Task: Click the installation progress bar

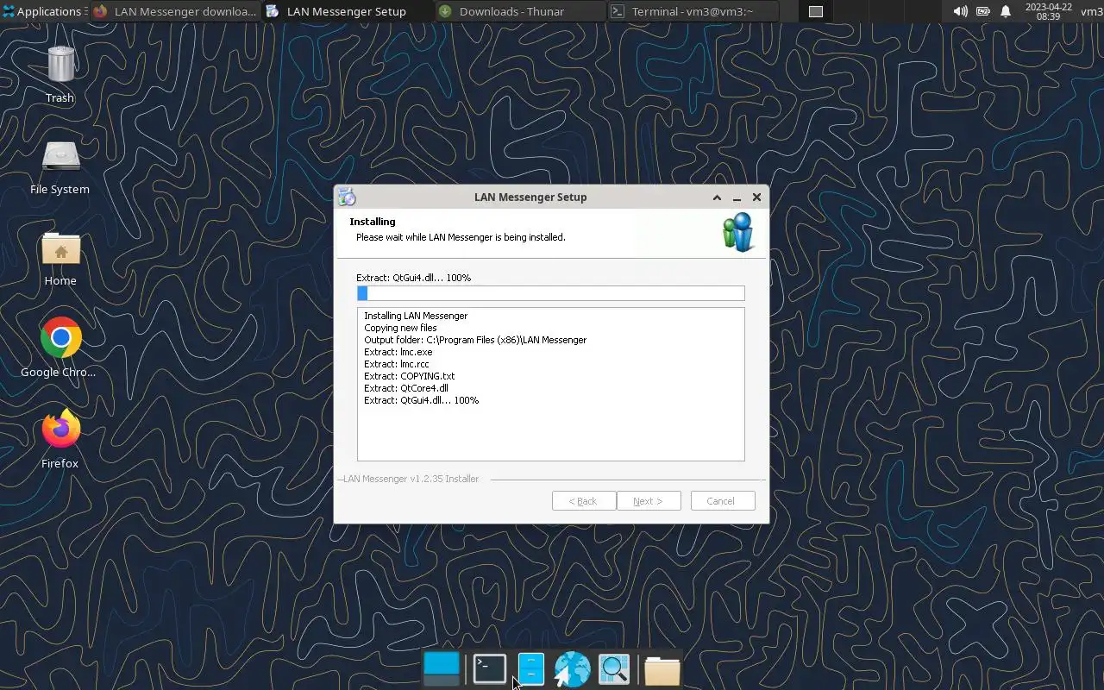Action: pos(550,293)
